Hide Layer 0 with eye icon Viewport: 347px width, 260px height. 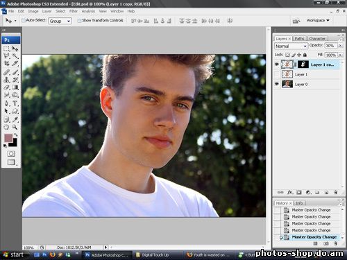point(277,84)
